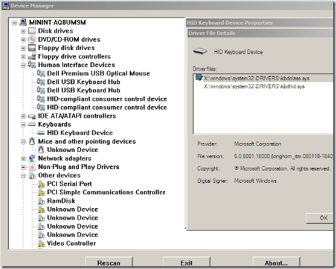
Task: Collapse the Human Interface Devices node
Action: coord(23,65)
